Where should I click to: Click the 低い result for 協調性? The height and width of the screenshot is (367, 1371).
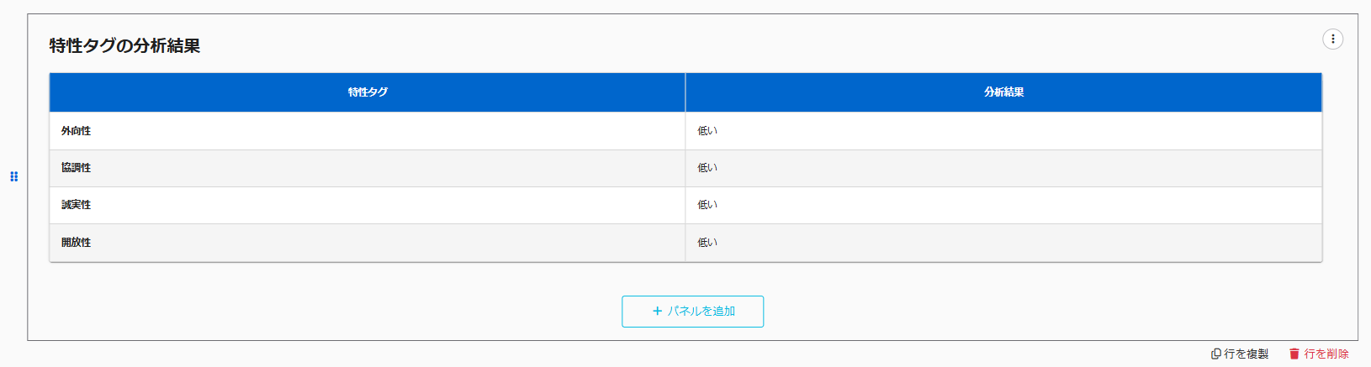(707, 168)
